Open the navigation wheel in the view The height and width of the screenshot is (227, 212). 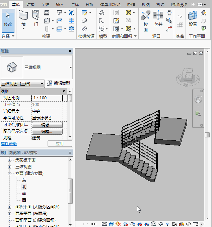(198, 99)
